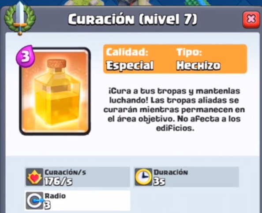Image resolution: width=262 pixels, height=213 pixels.
Task: Tap the word Hechizo in the banner
Action: pyautogui.click(x=198, y=65)
